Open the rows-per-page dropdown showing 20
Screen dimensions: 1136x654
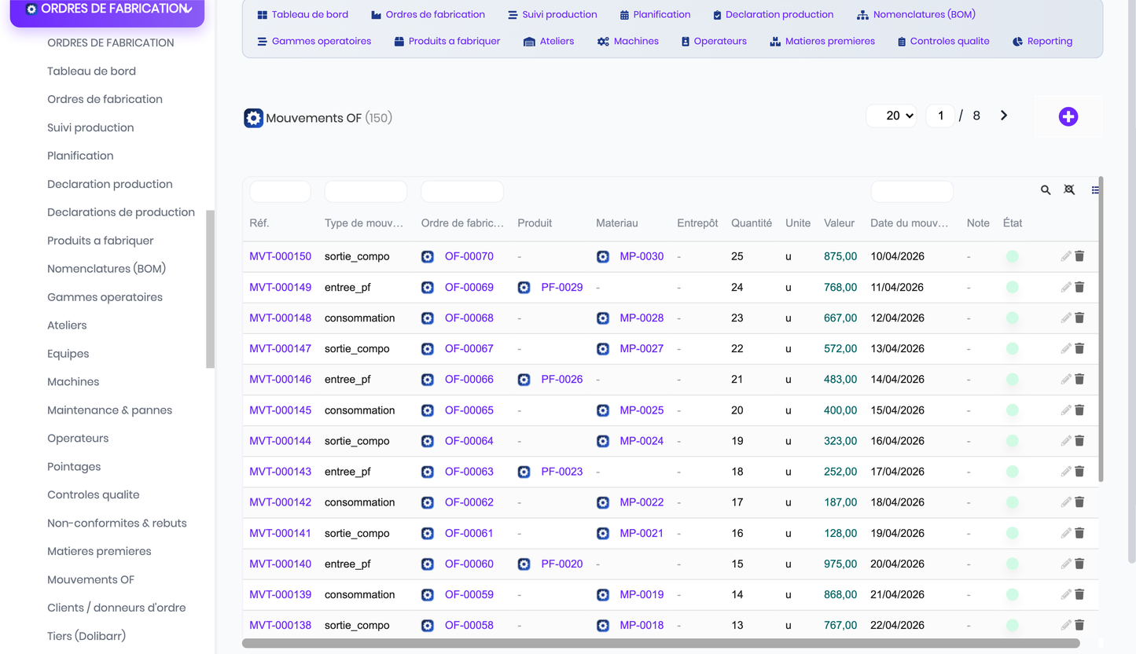point(892,116)
